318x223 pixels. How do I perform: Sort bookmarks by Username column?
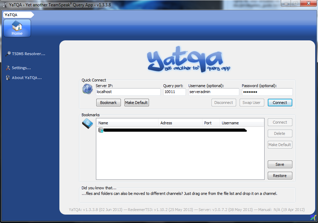(242, 123)
